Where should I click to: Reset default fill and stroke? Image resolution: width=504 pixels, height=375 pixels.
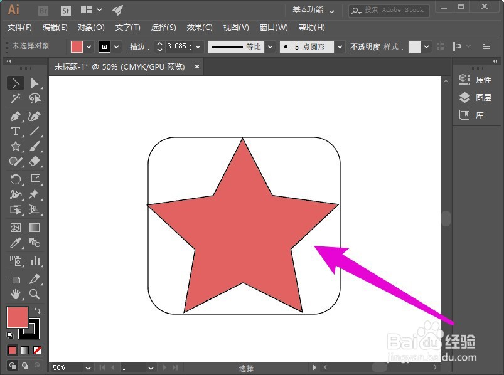click(x=10, y=335)
